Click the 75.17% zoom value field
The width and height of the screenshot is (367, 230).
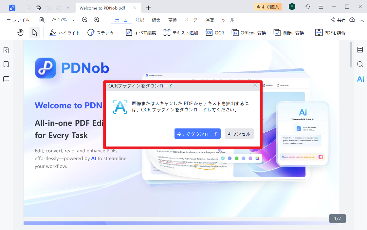59,20
